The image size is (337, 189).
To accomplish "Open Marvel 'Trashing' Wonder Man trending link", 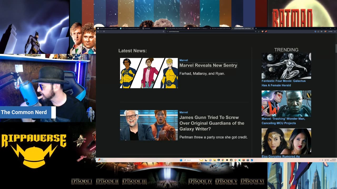I will click(283, 121).
